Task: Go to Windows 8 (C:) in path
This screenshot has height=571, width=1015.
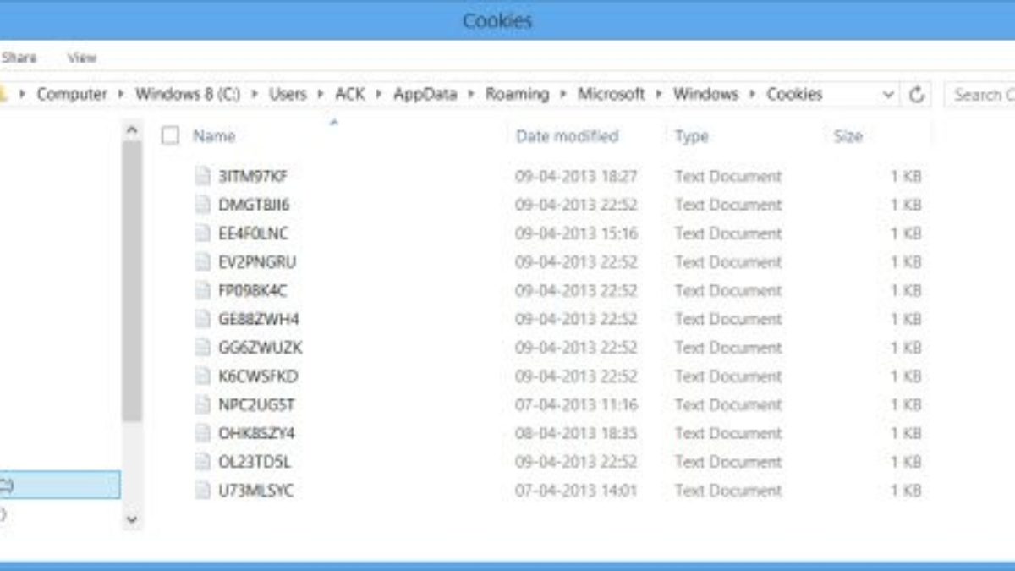Action: pyautogui.click(x=188, y=95)
